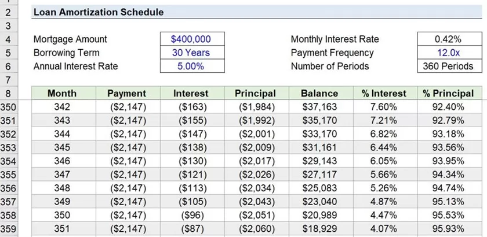This screenshot has width=487, height=237.
Task: Click the $400,000 mortgage amount cell
Action: click(x=191, y=39)
